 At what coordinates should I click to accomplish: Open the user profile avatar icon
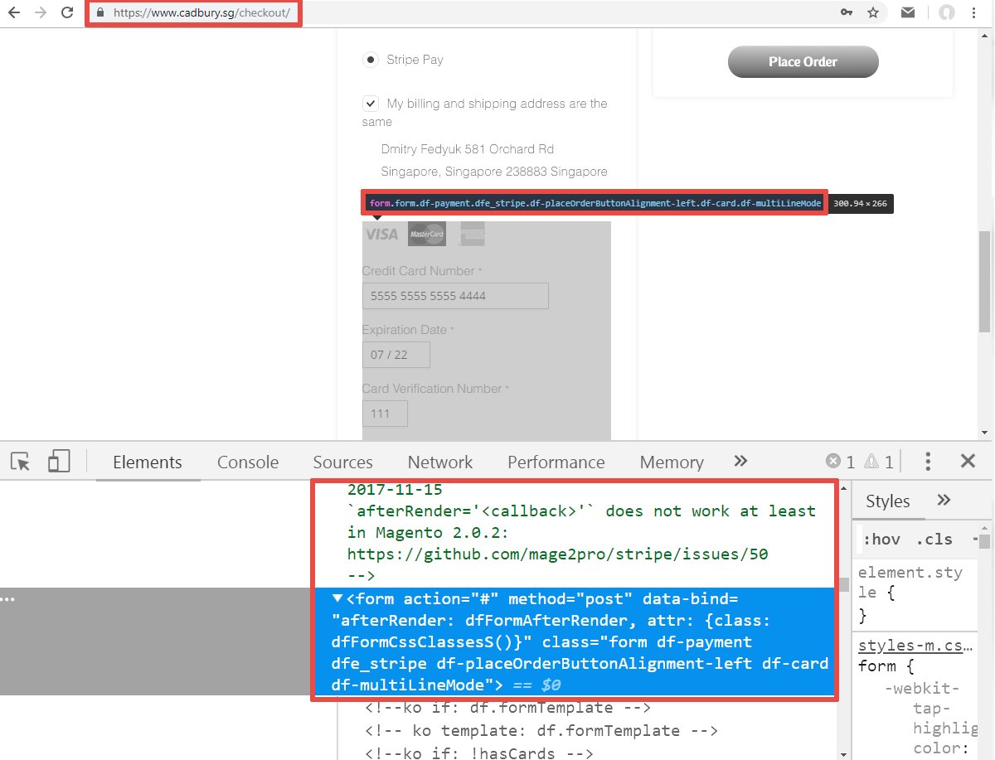pos(947,12)
